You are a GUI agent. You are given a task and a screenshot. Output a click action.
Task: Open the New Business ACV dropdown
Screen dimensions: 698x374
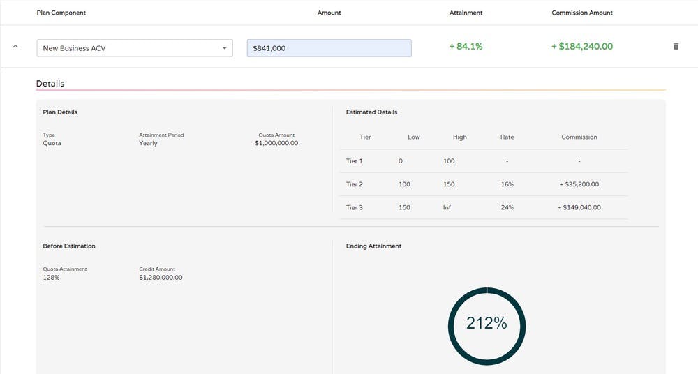pos(135,48)
